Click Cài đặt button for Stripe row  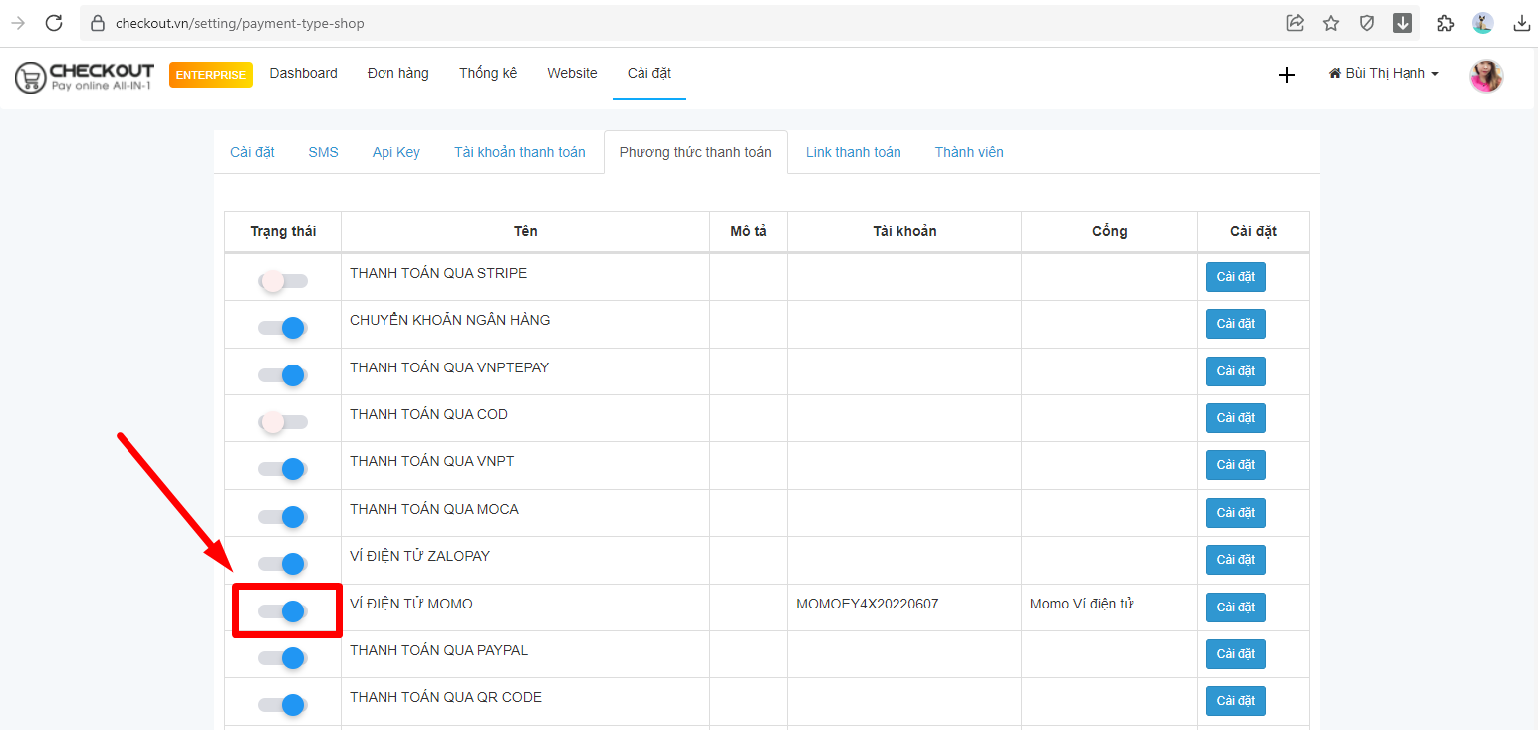(1236, 277)
